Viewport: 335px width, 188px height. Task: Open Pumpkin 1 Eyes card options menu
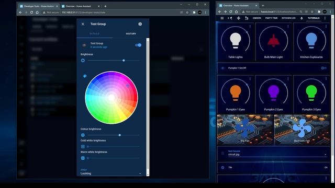(x=250, y=79)
